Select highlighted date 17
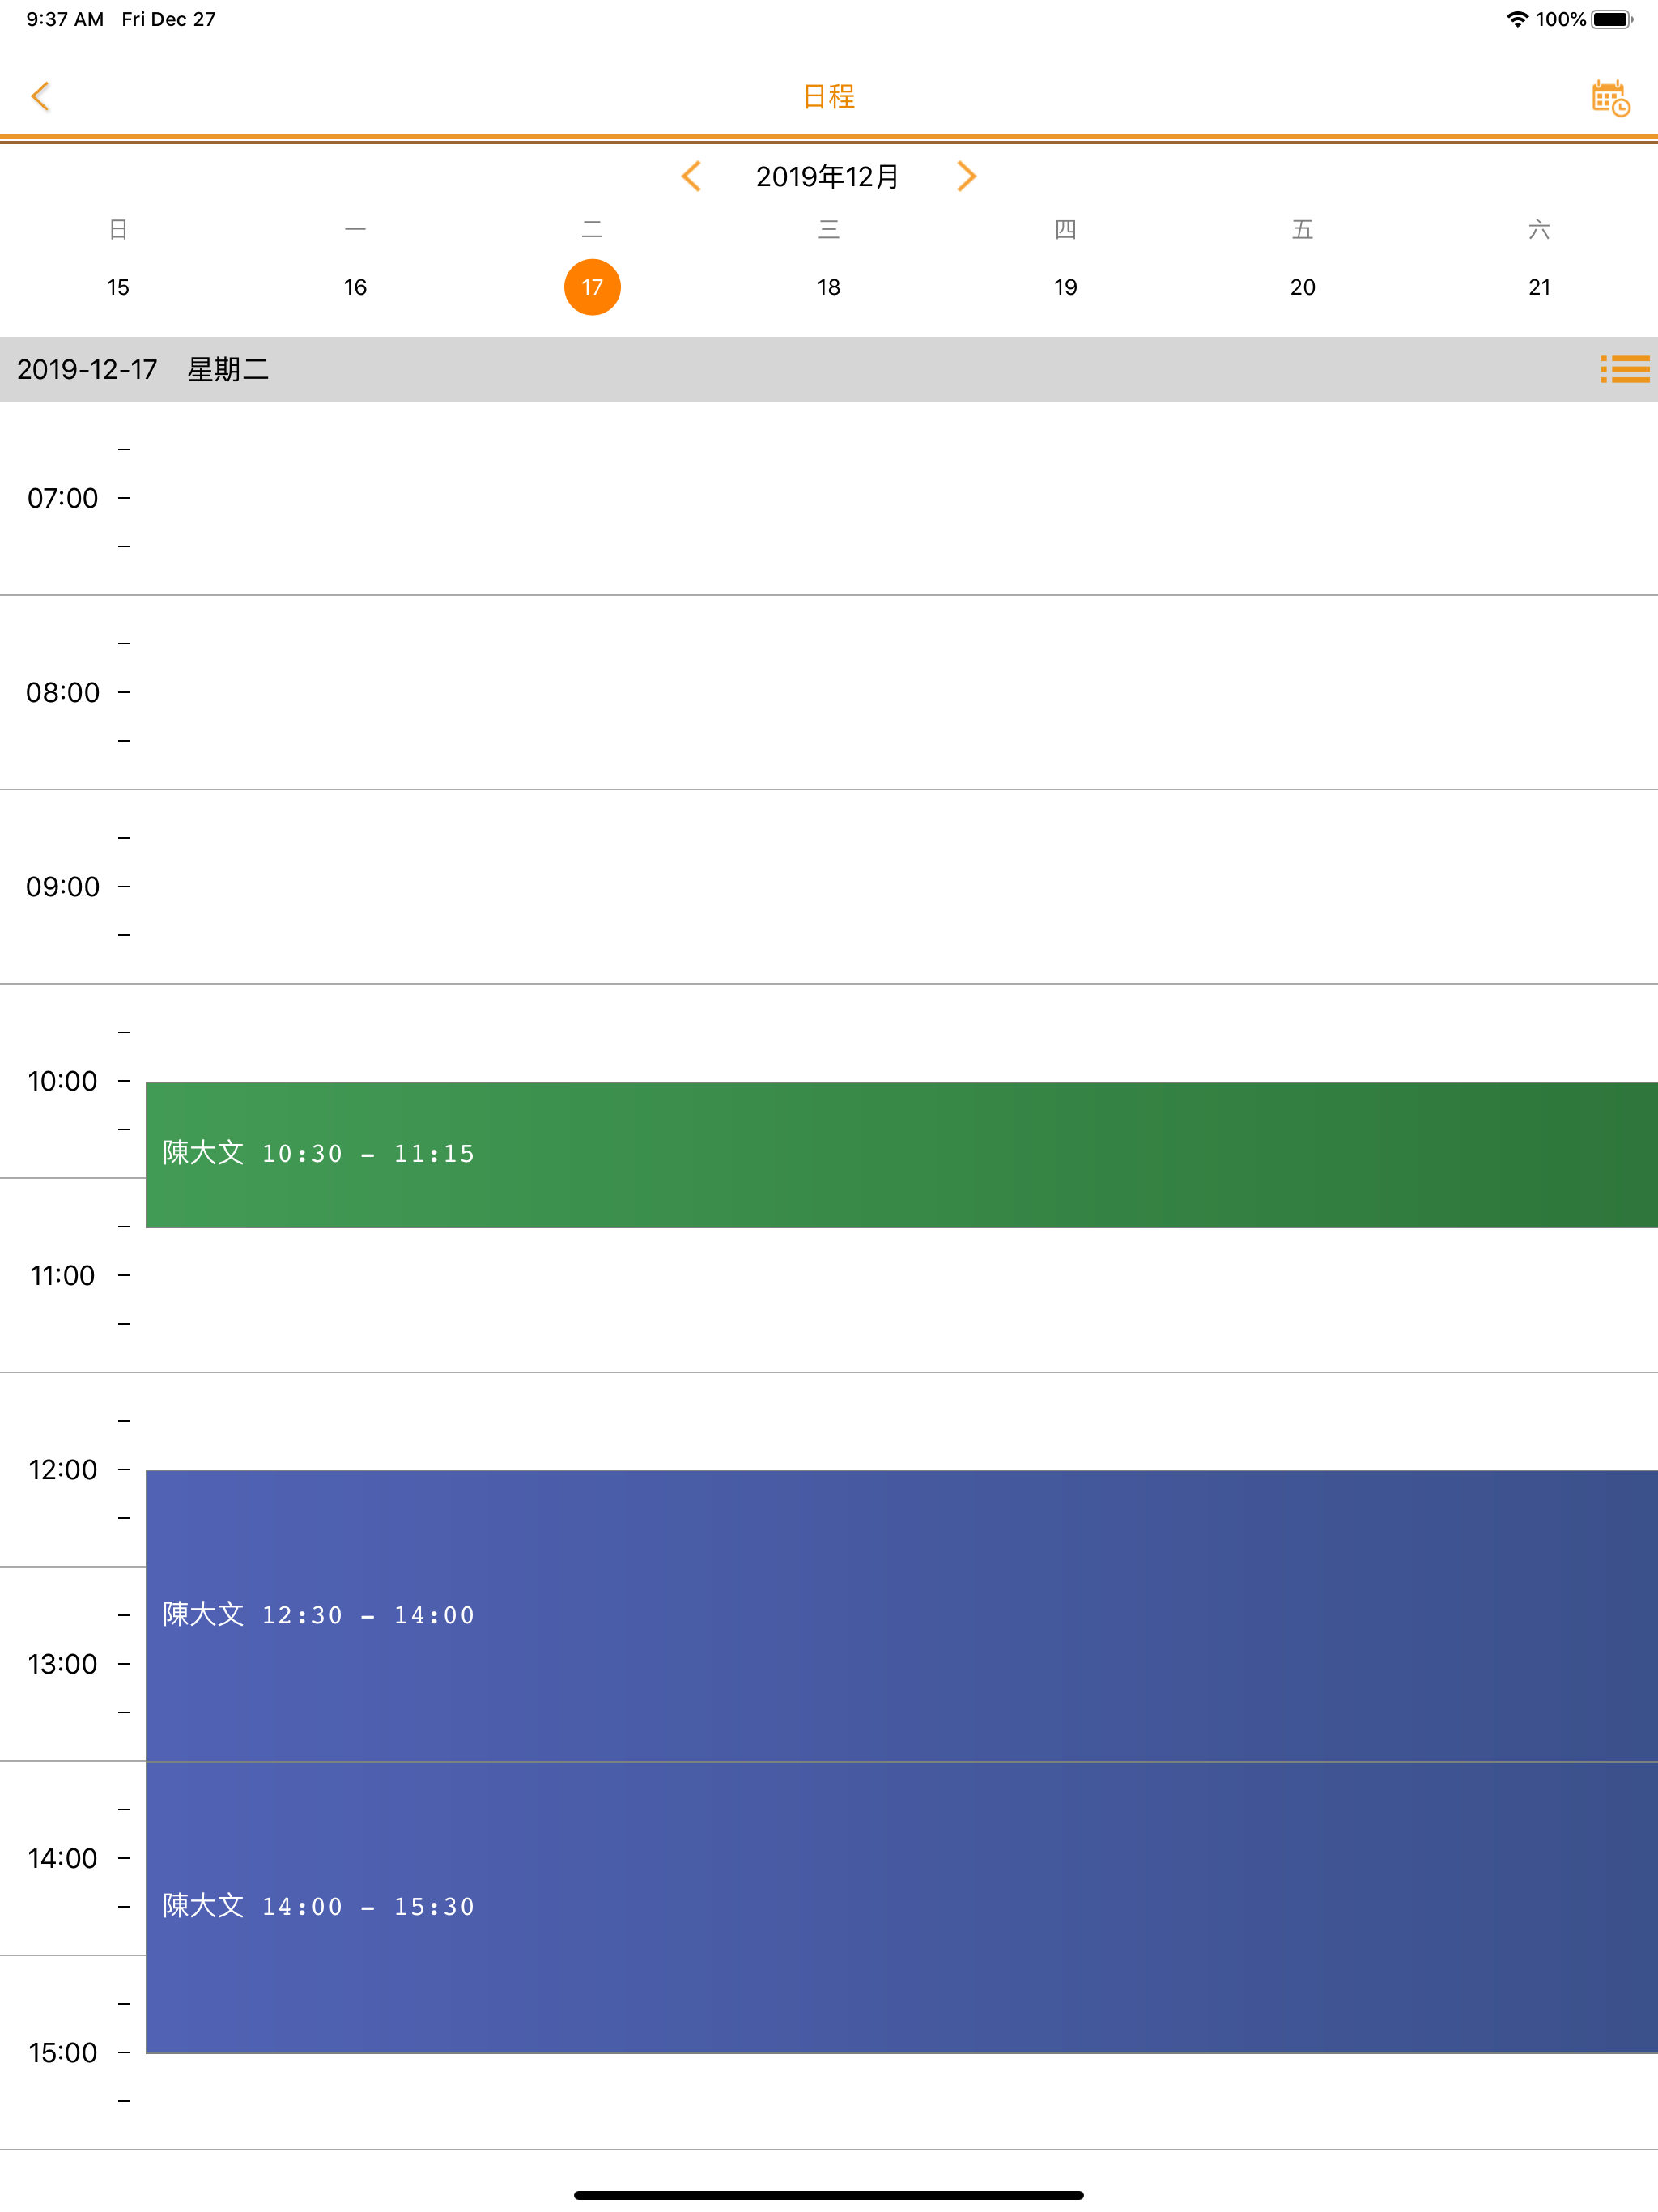Screen dimensions: 1658x2212 592,287
